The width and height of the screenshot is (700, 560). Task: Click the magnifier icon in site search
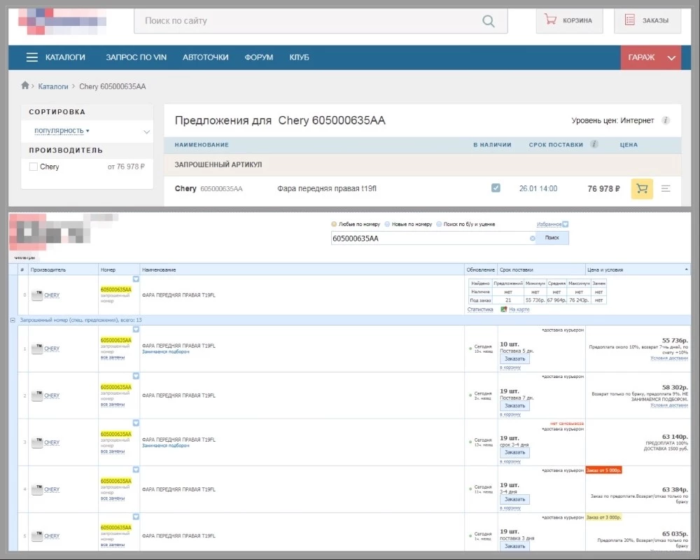[x=489, y=21]
